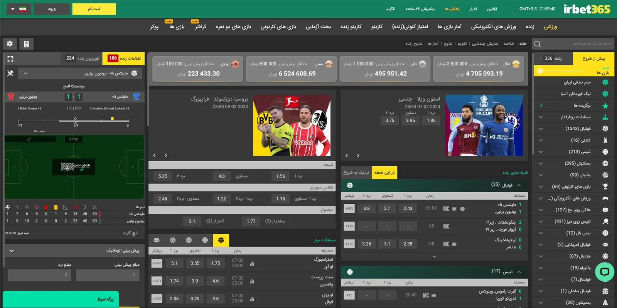This screenshot has width=617, height=308.
Task: Open the ماینتس ۰۵ - یونیون برلین match dropdown
Action: pos(79,73)
